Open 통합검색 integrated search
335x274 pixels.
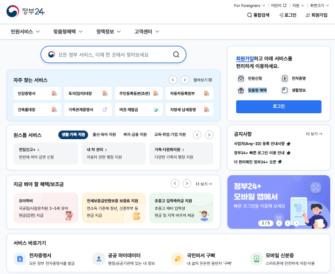coord(258,15)
